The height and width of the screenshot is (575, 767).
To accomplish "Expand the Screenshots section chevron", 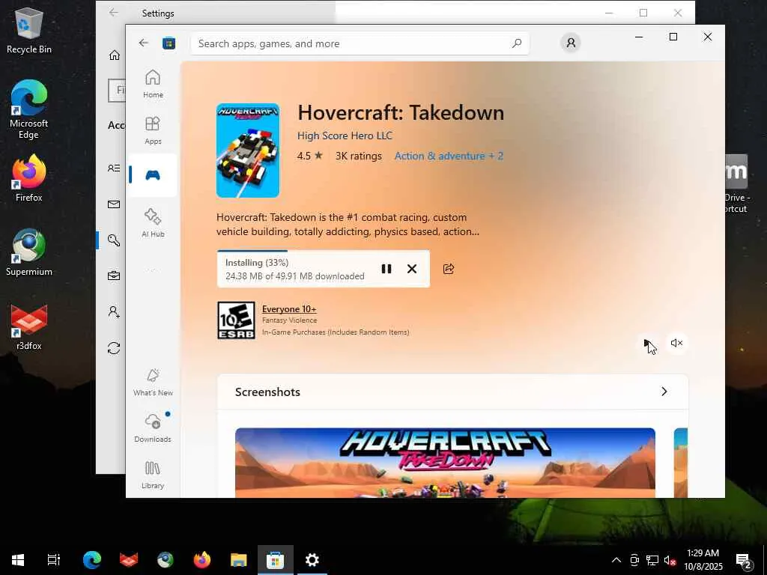I will [664, 392].
